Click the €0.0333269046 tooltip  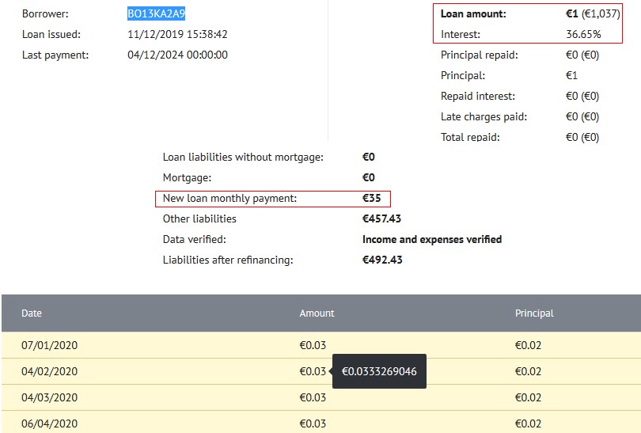point(379,371)
